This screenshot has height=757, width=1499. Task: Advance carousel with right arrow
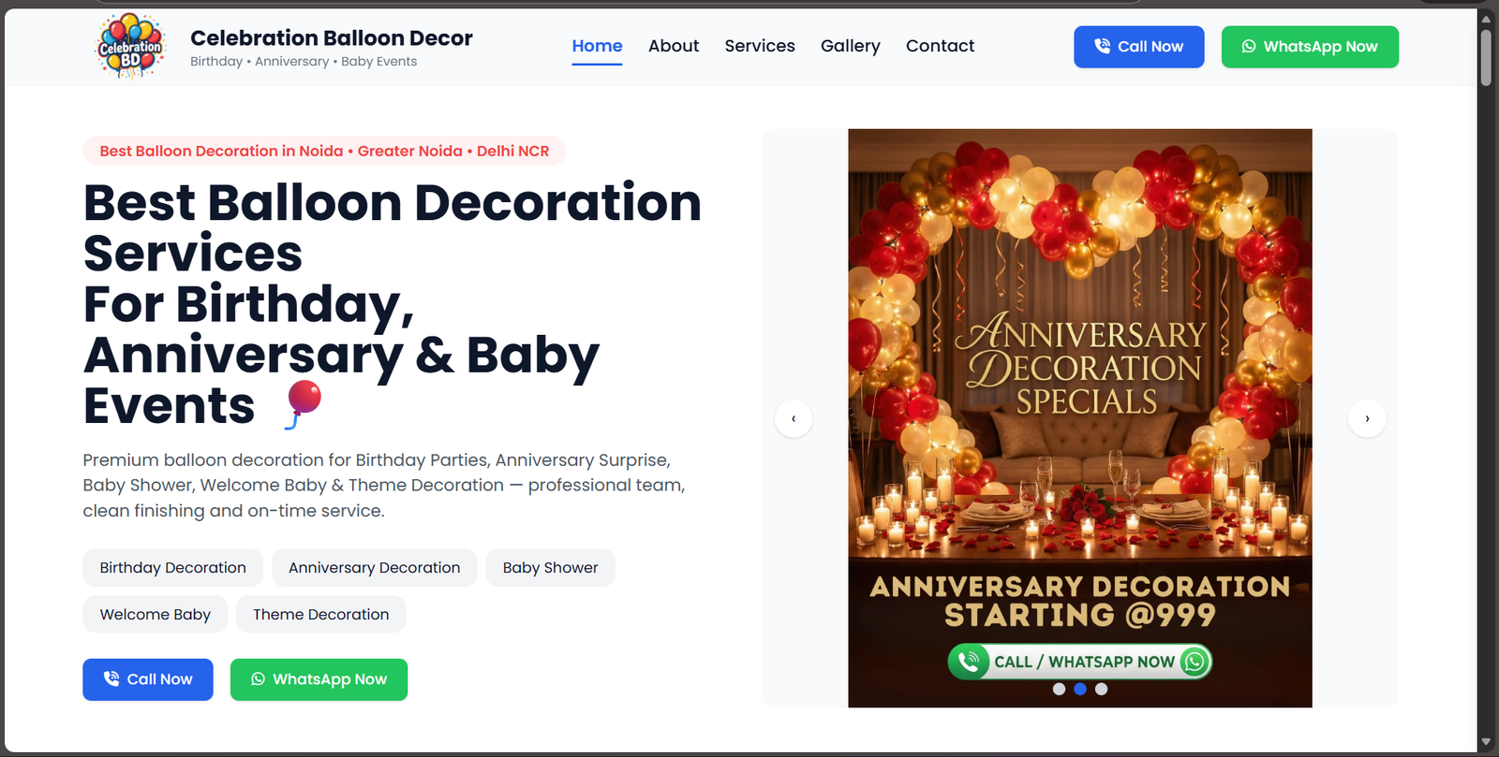coord(1367,418)
